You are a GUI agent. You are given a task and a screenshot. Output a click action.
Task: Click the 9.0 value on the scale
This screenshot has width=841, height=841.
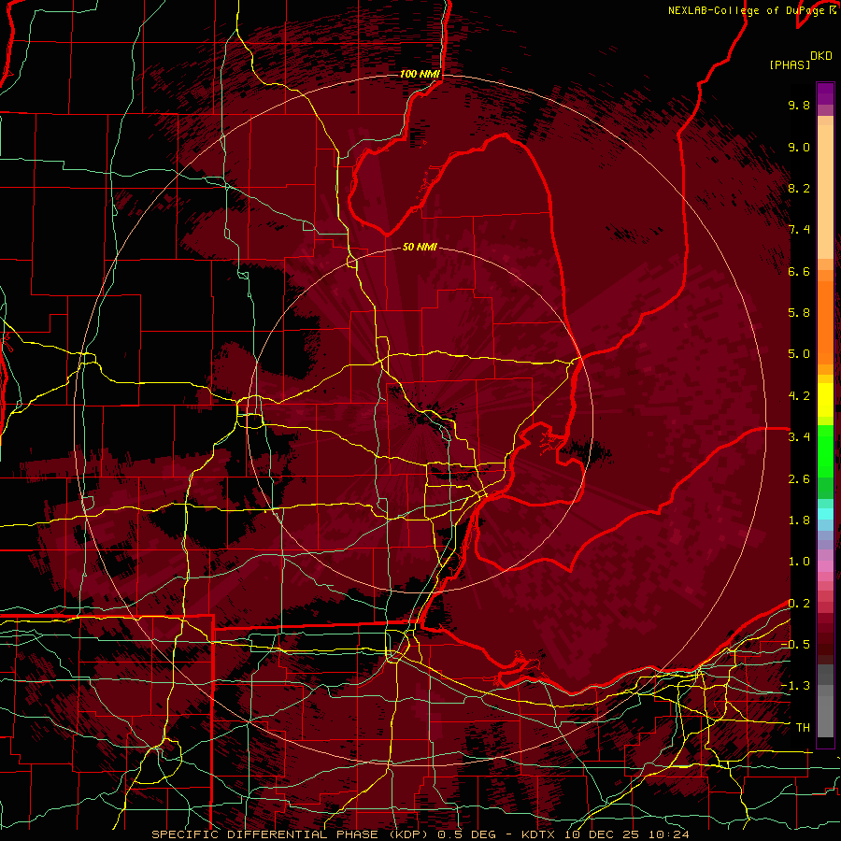click(799, 147)
